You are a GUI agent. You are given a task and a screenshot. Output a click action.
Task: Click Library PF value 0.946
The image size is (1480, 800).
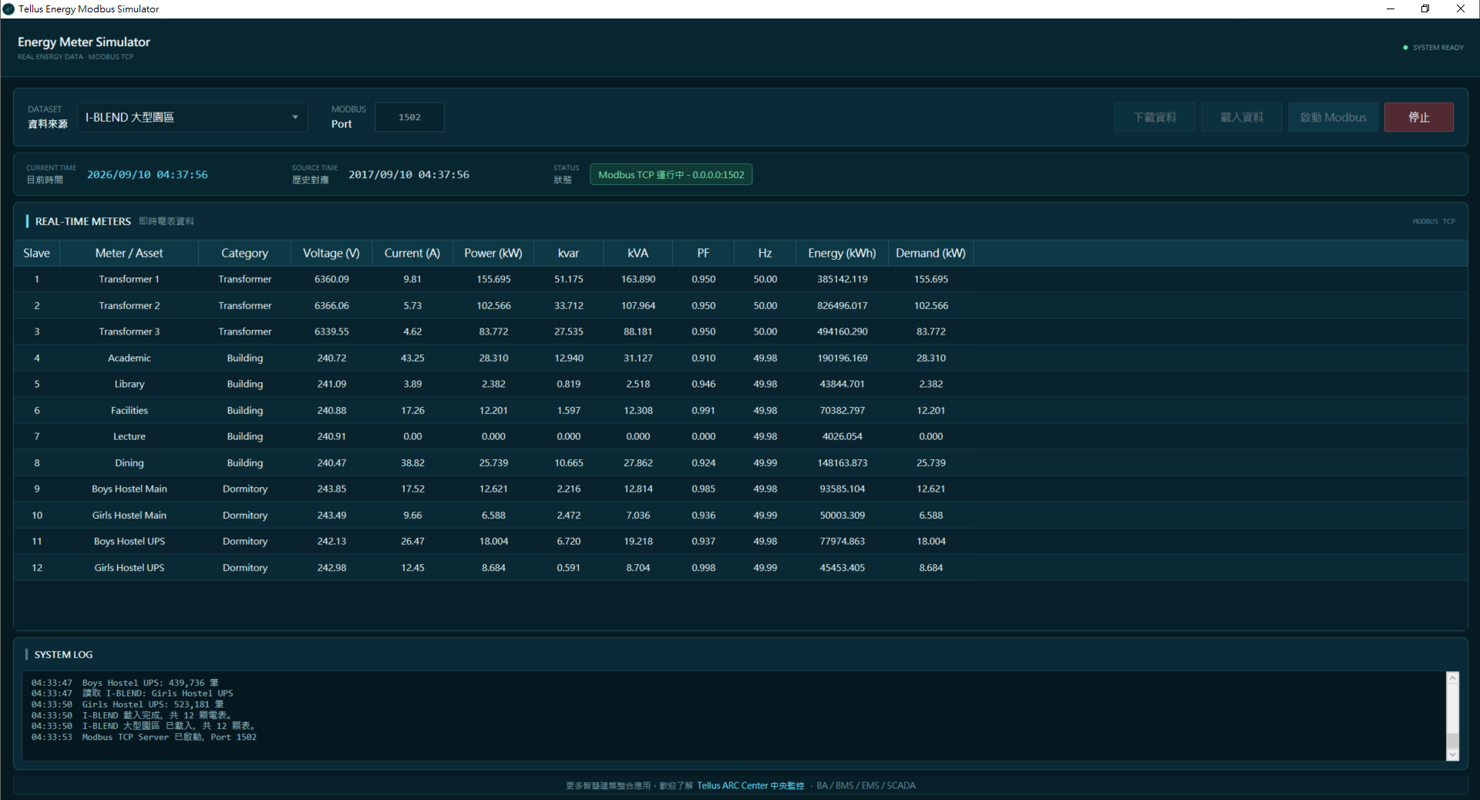pyautogui.click(x=703, y=384)
